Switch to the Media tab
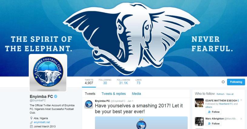The height and width of the screenshot is (129, 247). (136, 94)
